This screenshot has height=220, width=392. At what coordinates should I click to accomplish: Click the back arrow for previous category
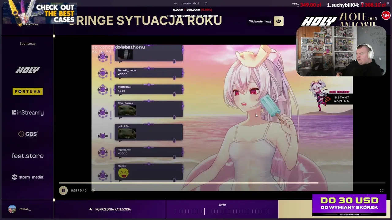click(x=91, y=209)
